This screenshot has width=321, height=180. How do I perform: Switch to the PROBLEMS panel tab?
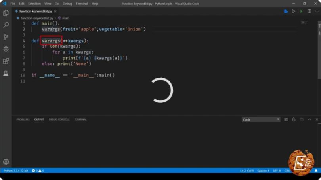pos(23,119)
